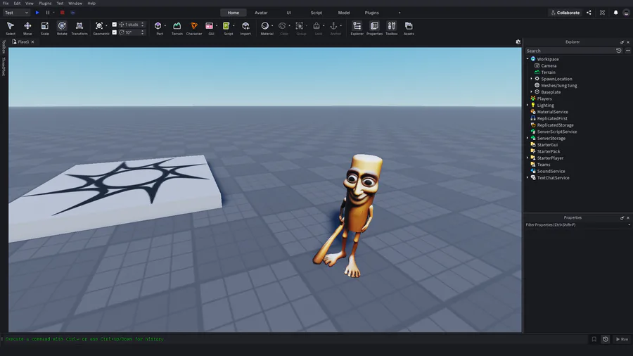Expand the SpawnLocation node

coord(532,79)
